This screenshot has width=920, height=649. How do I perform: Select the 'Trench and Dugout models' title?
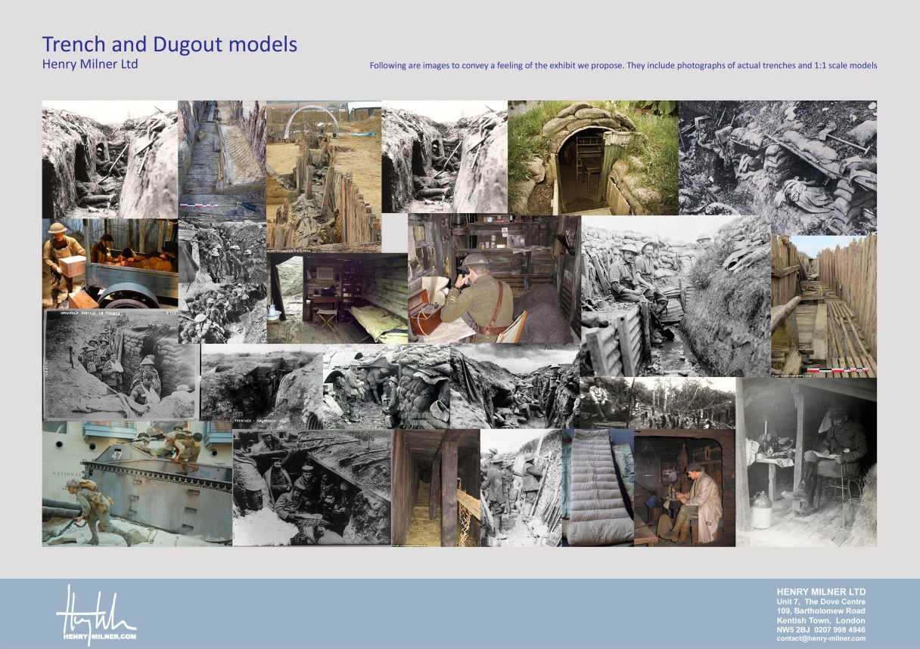pos(169,44)
